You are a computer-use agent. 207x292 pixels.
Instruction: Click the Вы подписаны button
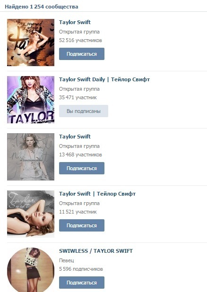(84, 111)
